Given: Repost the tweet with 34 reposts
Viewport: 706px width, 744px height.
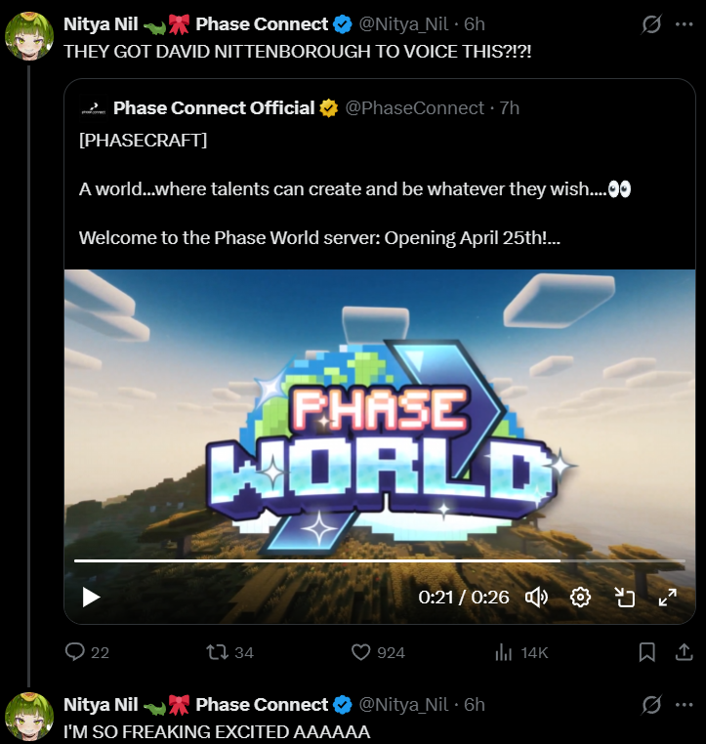Looking at the screenshot, I should (x=230, y=652).
